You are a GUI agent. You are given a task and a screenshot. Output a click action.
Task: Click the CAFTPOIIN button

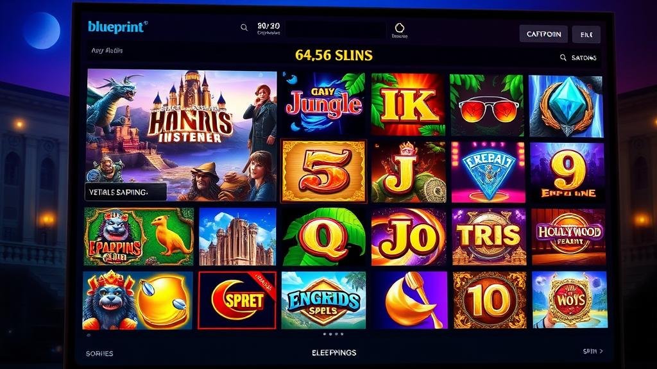[x=543, y=34]
